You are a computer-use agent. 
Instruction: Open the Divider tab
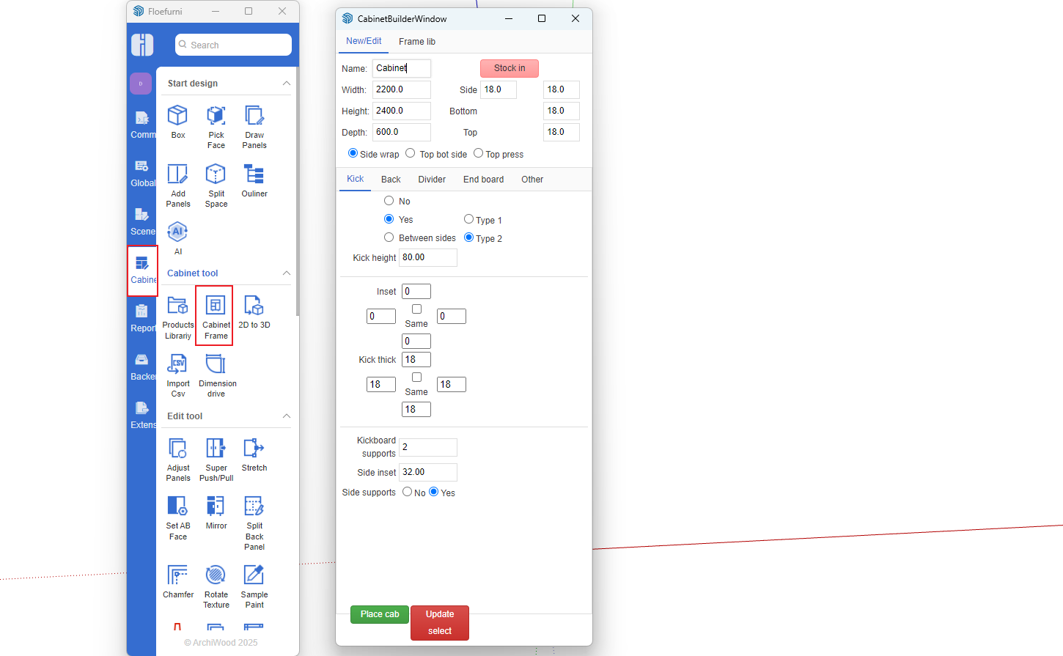432,180
